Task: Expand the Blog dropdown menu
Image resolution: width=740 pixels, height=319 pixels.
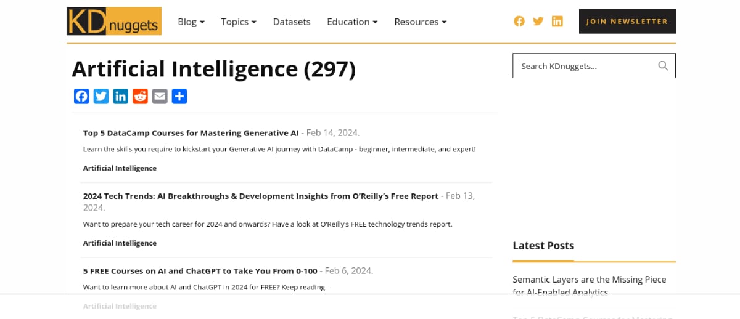Action: [191, 22]
